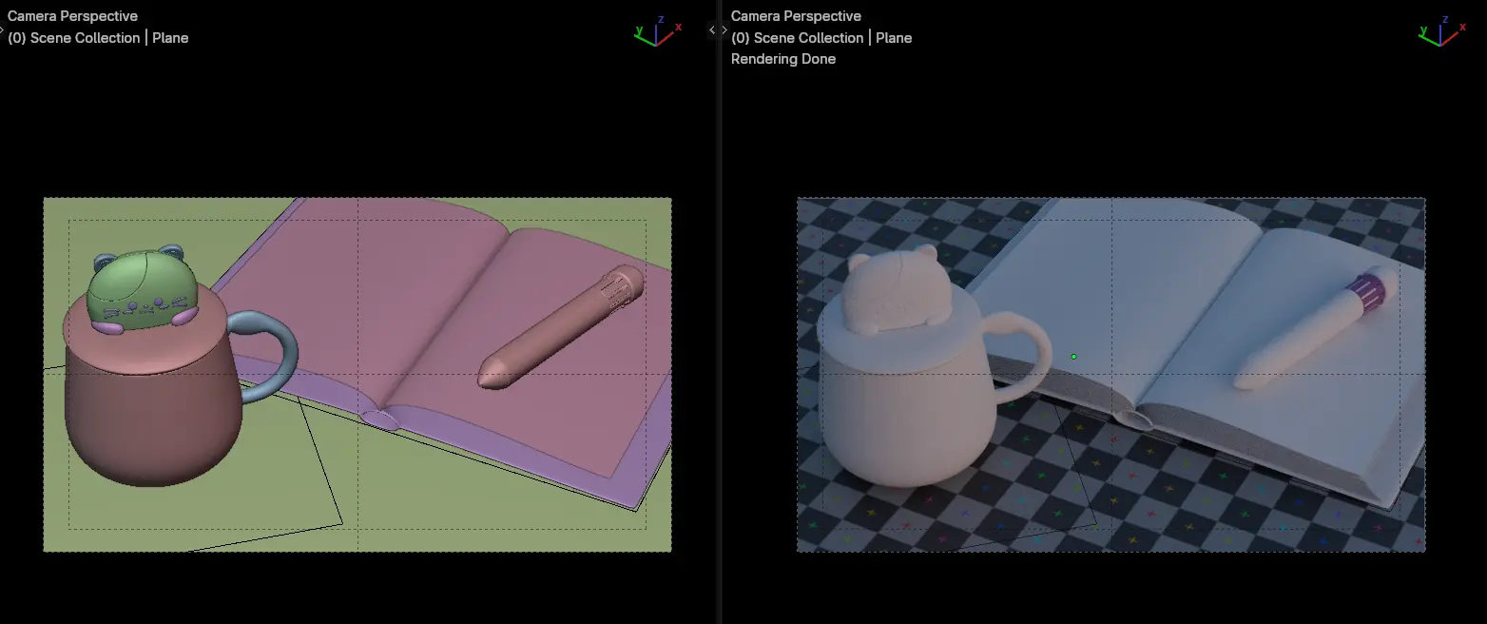Screen dimensions: 1487x624
Task: Click red X axis in rendered viewport gizmo
Action: point(1461,28)
